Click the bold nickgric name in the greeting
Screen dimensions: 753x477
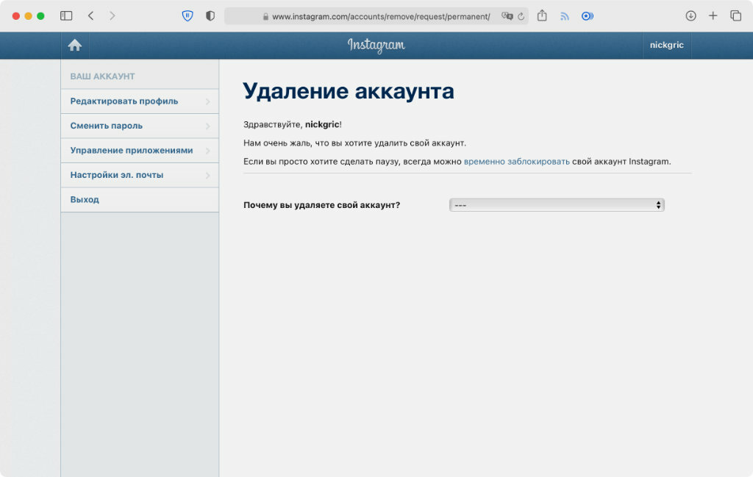(322, 124)
